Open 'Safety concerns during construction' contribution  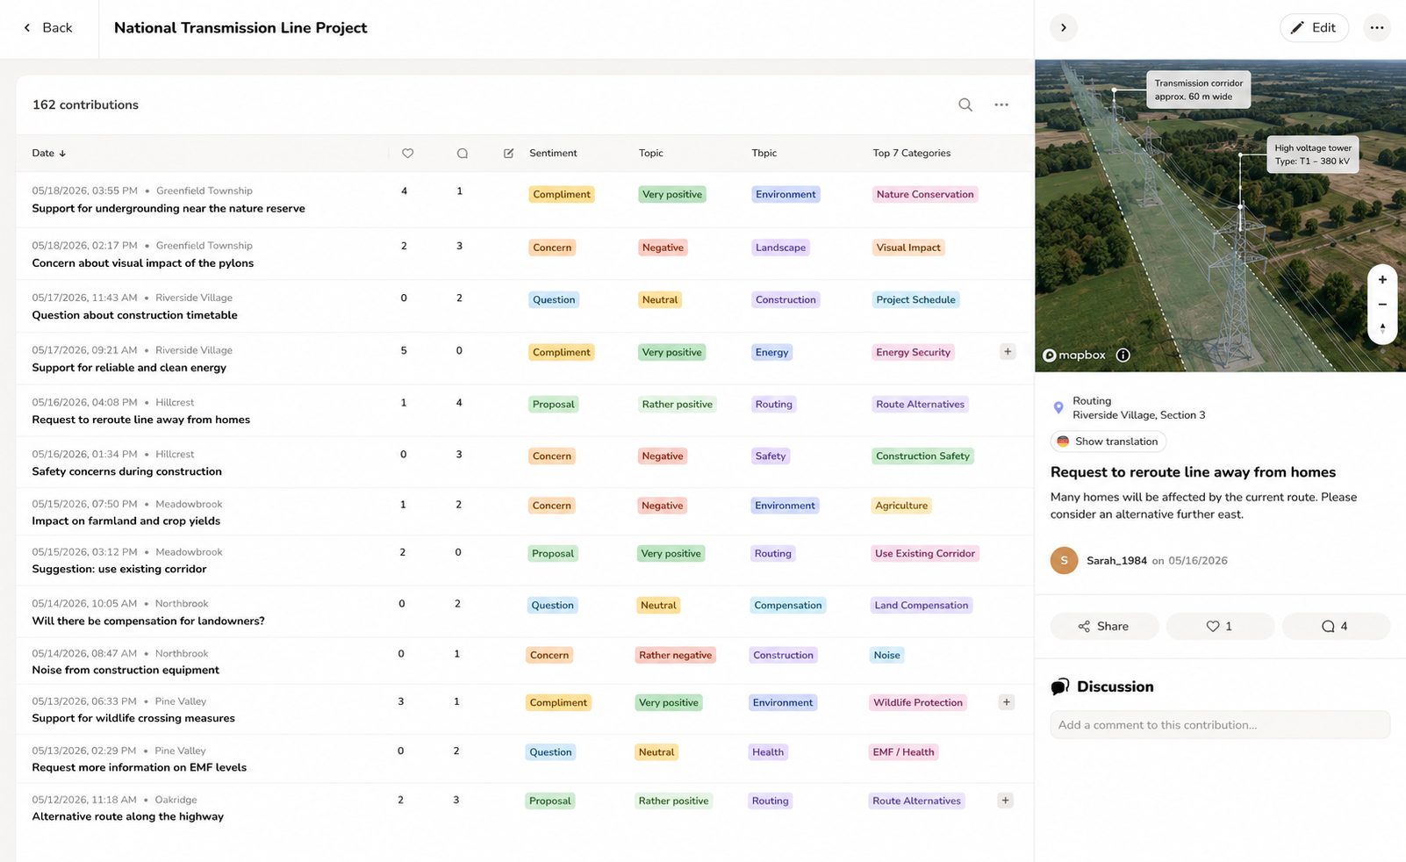[x=127, y=471]
